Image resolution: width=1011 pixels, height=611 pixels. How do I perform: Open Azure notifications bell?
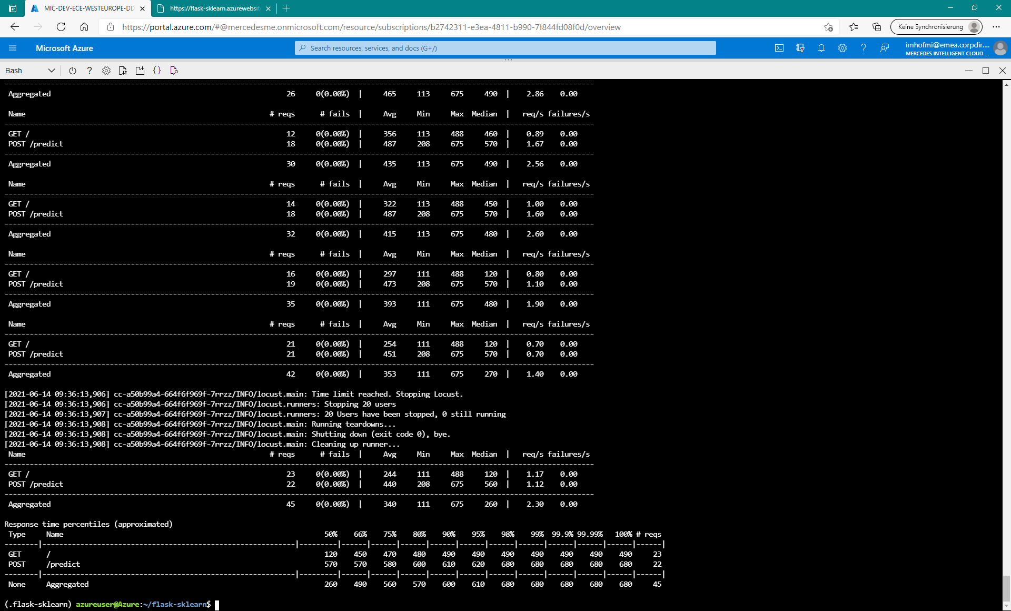[x=821, y=48]
